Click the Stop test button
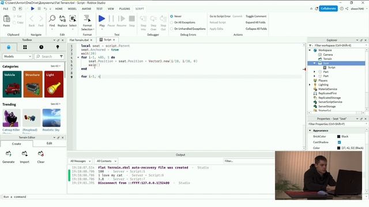369x207 pixels. click(132, 21)
